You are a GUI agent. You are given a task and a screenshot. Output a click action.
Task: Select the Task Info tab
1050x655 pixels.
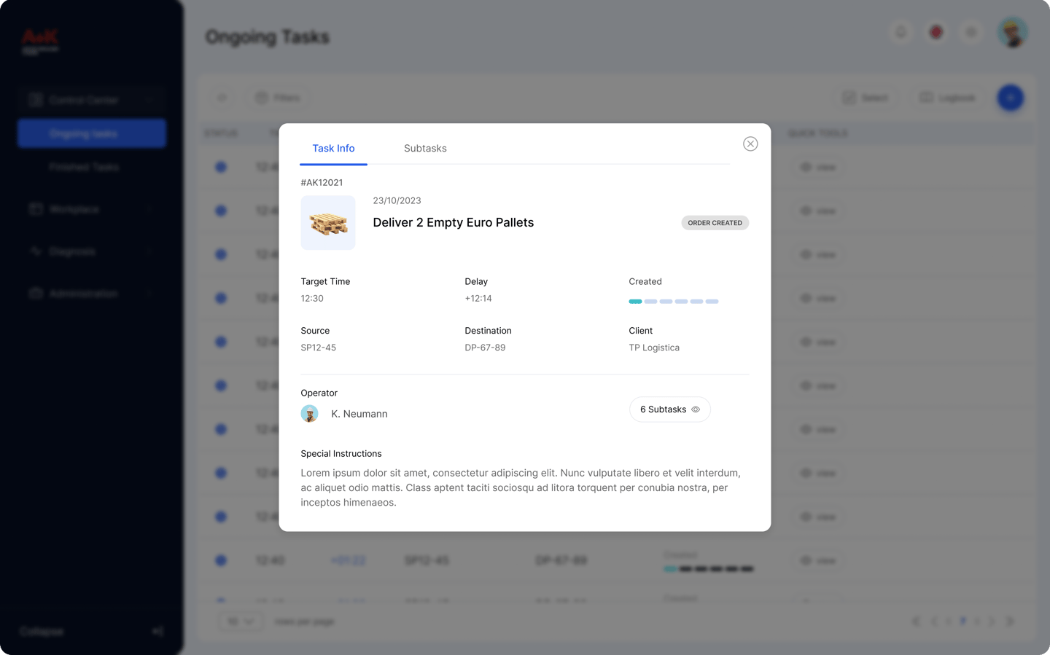[333, 149]
